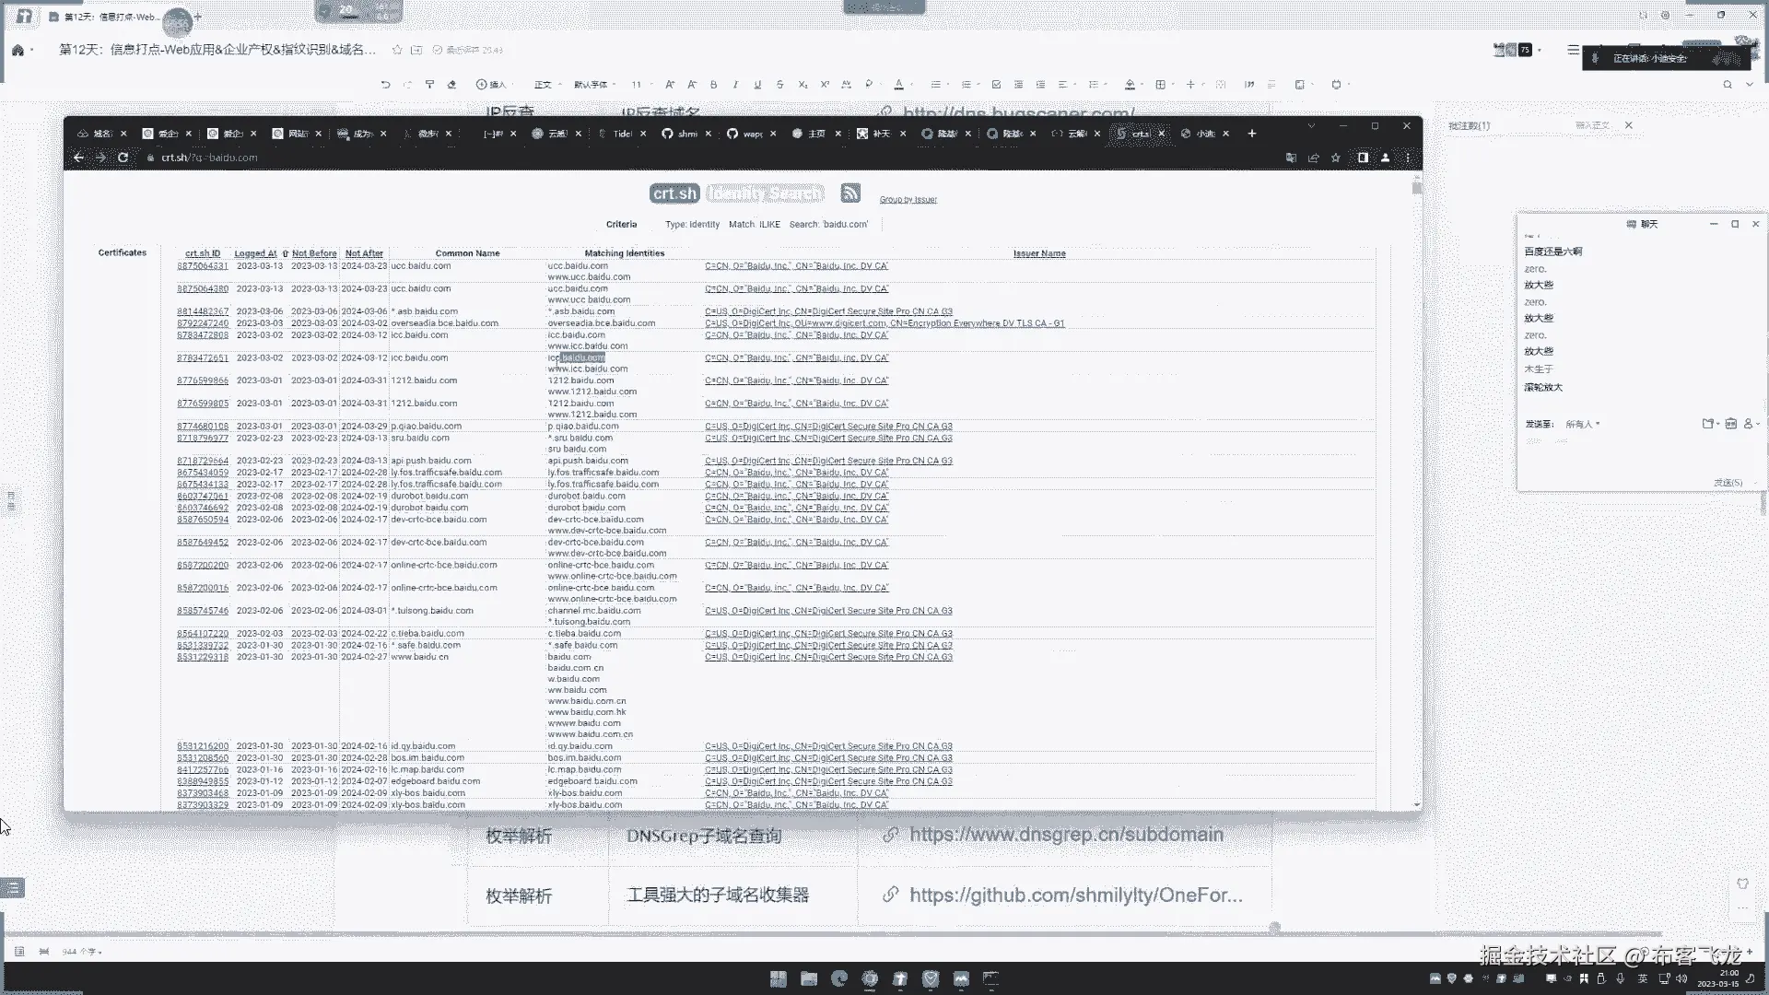The width and height of the screenshot is (1769, 995).
Task: Open the Group by Issuer link
Action: tap(908, 199)
